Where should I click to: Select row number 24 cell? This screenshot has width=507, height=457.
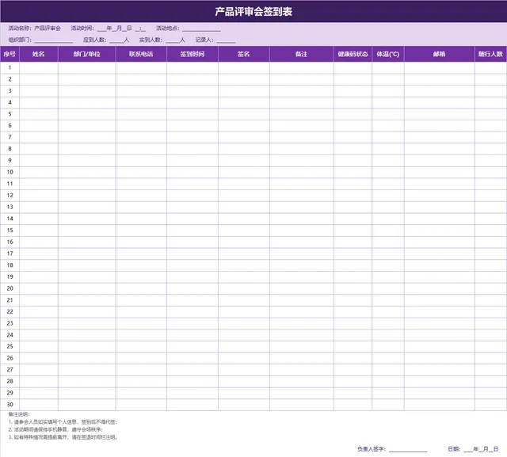click(10, 335)
